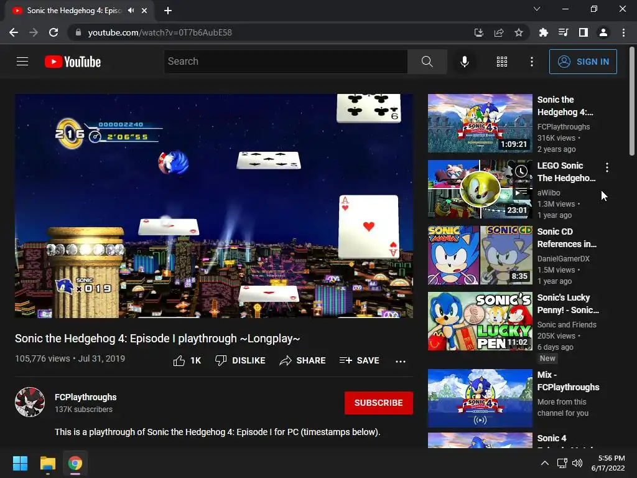Viewport: 637px width, 478px height.
Task: Open Chrome profile avatar
Action: 603,32
